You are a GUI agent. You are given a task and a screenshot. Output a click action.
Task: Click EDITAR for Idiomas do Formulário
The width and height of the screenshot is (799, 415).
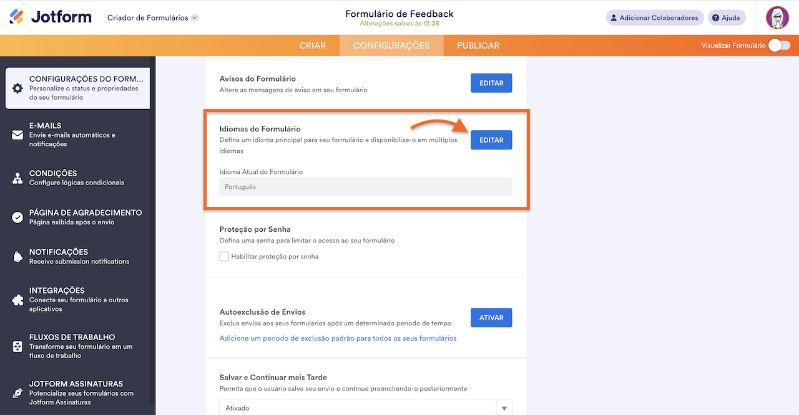click(491, 140)
